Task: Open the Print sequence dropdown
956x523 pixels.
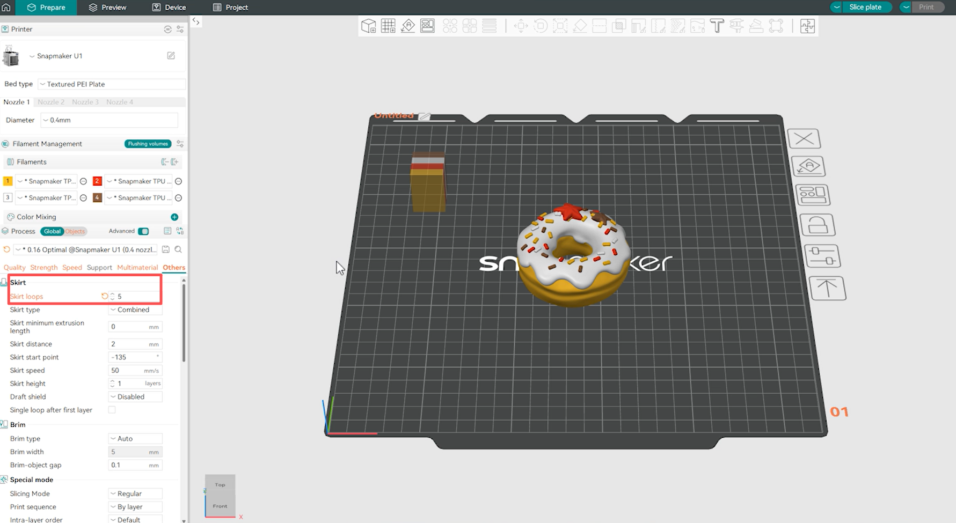Action: [135, 507]
